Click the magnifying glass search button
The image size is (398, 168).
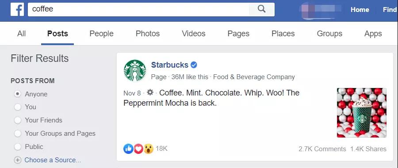[x=261, y=9]
